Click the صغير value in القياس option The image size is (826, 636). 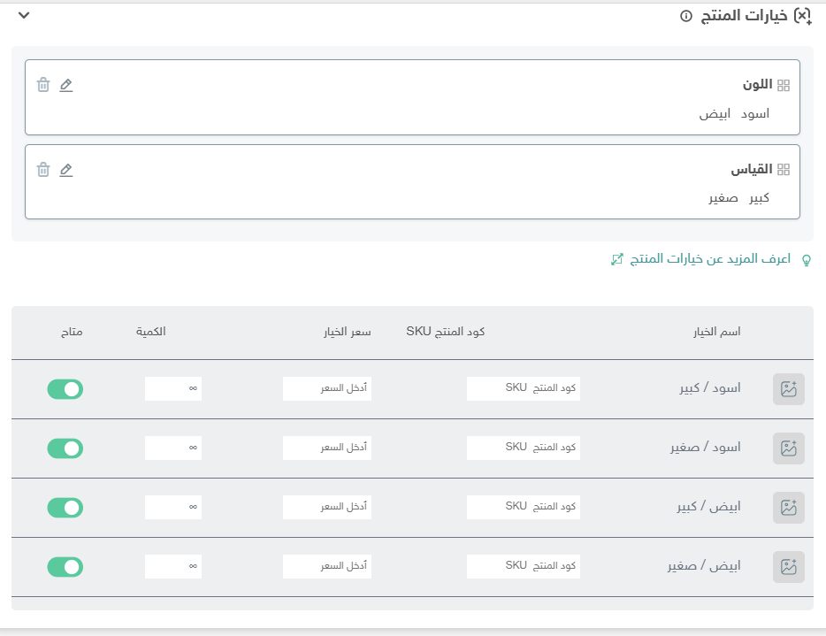(x=723, y=199)
